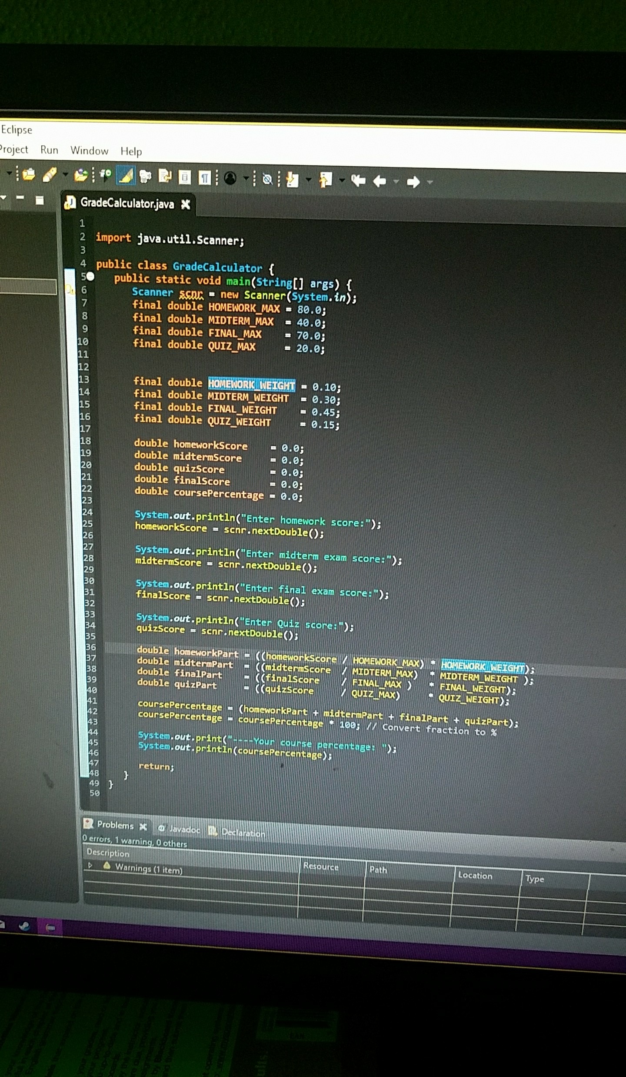Screen dimensions: 626x1077
Task: Open the Forward history dropdown arrow
Action: 430,182
